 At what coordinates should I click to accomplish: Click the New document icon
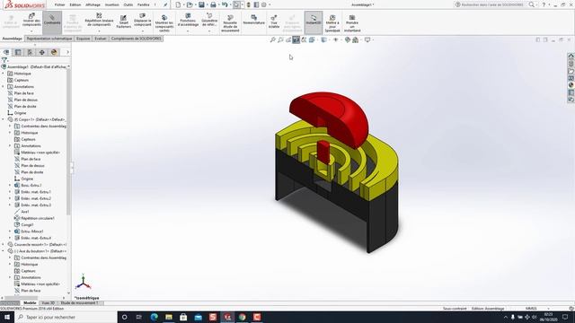pyautogui.click(x=178, y=4)
